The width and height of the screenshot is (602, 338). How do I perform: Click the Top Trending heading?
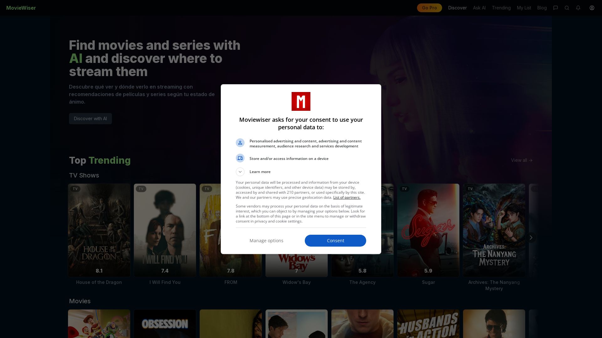click(100, 160)
